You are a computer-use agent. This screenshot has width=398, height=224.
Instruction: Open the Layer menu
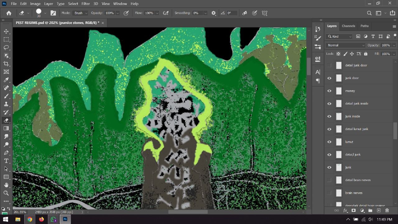[49, 4]
